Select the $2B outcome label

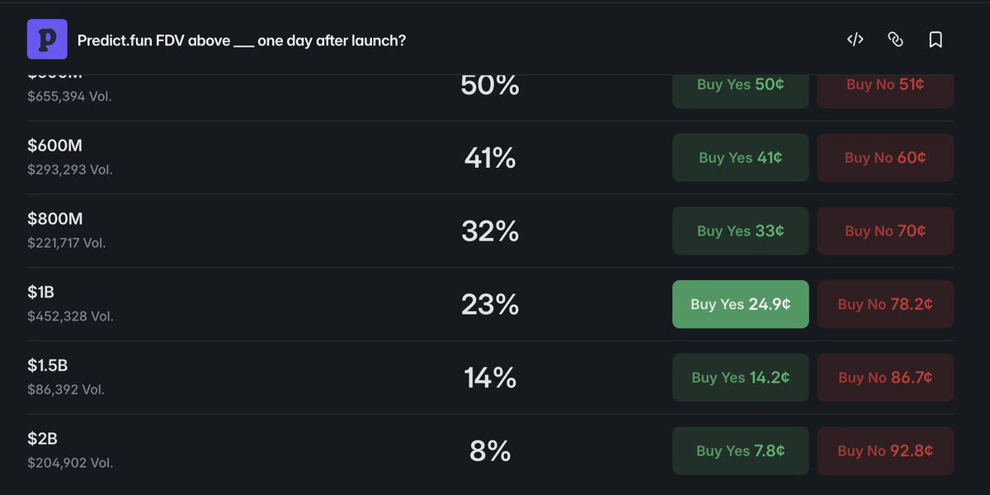coord(42,438)
